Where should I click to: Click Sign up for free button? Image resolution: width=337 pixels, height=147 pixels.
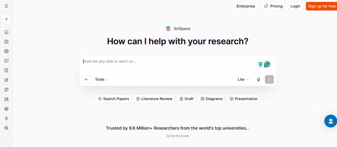click(322, 6)
